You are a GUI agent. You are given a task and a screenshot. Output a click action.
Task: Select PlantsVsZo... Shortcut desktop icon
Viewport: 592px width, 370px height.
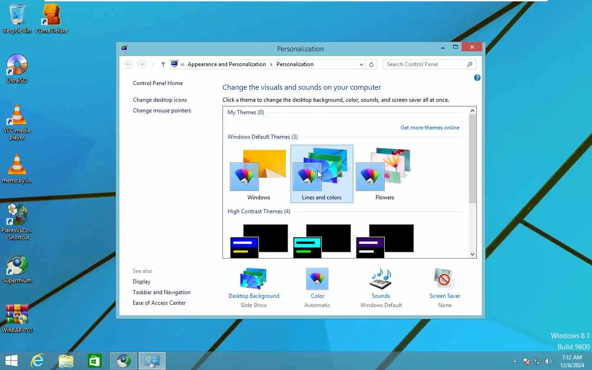(x=17, y=222)
